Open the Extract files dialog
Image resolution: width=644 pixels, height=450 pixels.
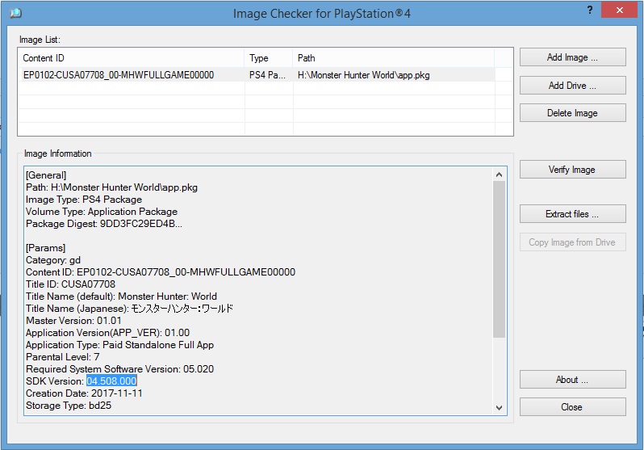[x=572, y=215]
